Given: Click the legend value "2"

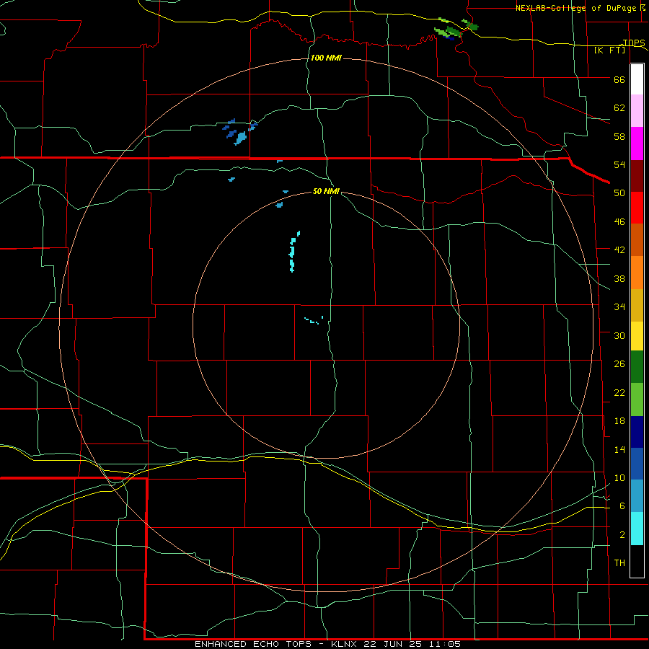Looking at the screenshot, I should coord(622,535).
